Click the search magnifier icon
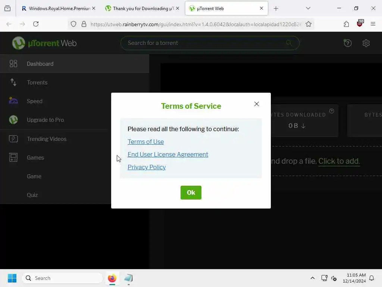This screenshot has height=287, width=382. coord(289,43)
